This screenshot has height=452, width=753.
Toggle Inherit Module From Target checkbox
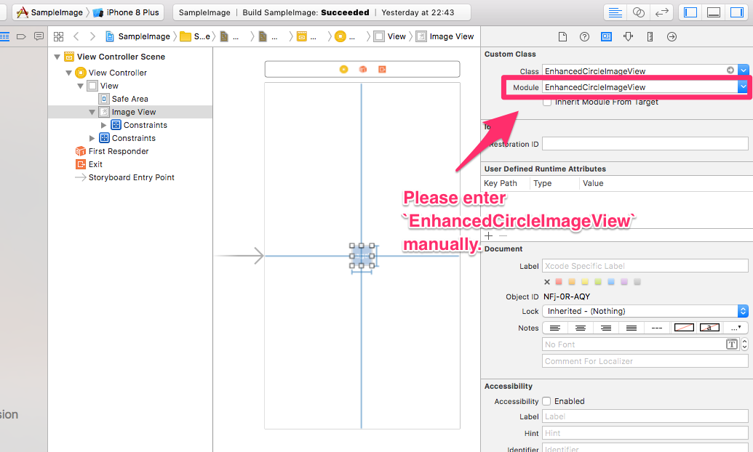pyautogui.click(x=547, y=102)
